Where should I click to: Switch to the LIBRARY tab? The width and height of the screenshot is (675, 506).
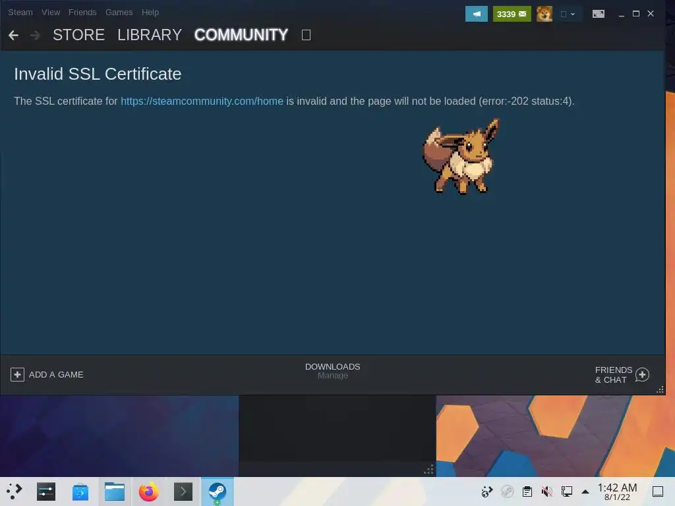pos(150,35)
